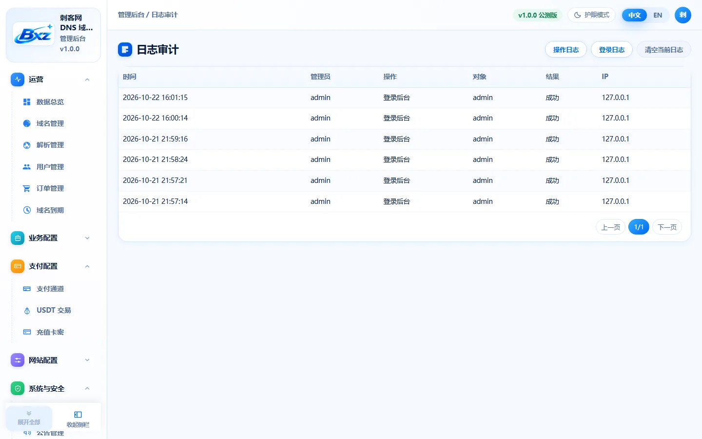Click the 1/1 page indicator
Viewport: 702px width, 439px height.
click(639, 227)
